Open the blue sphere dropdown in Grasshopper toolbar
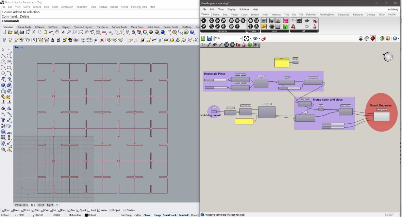Viewport: 402px width, 217px height. [x=398, y=39]
